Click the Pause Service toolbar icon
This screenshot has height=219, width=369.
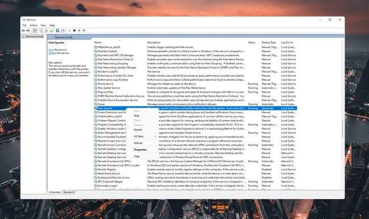tap(79, 30)
